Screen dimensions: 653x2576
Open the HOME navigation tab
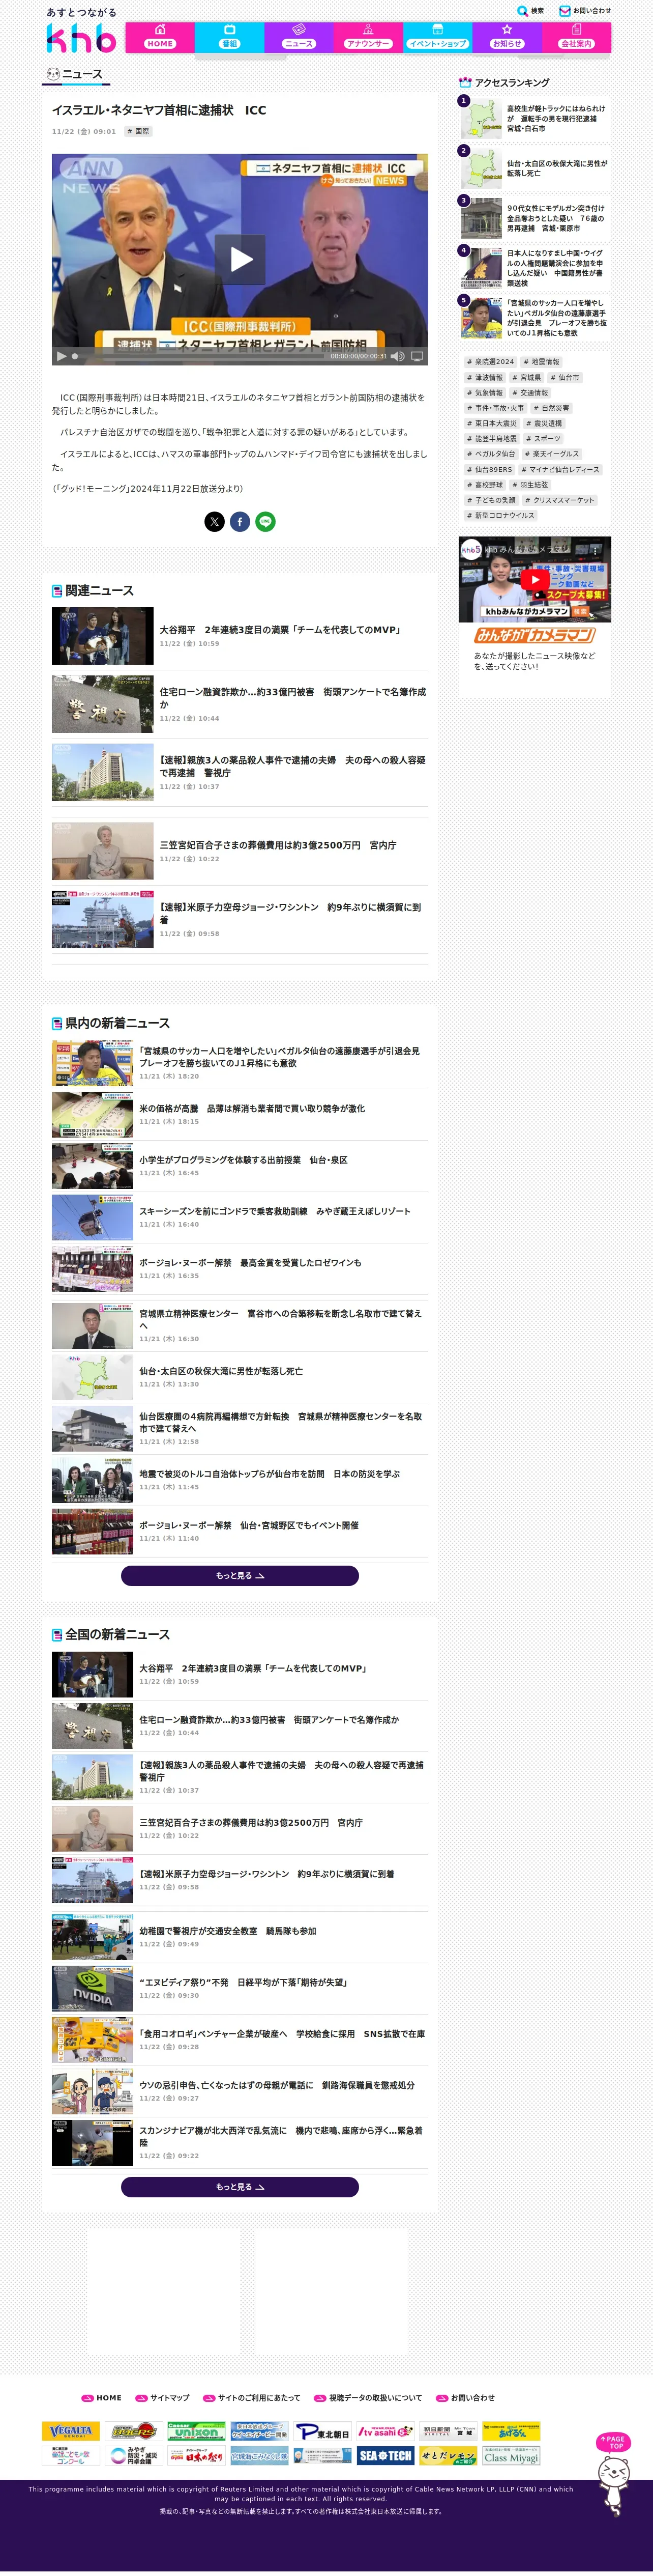pos(160,37)
